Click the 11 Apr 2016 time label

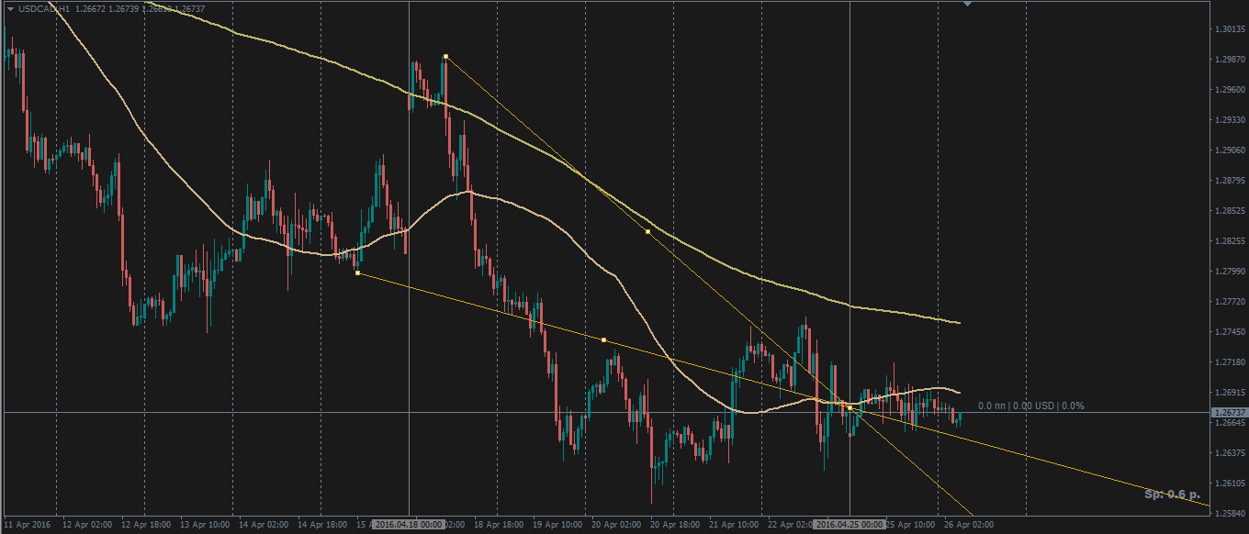[28, 525]
